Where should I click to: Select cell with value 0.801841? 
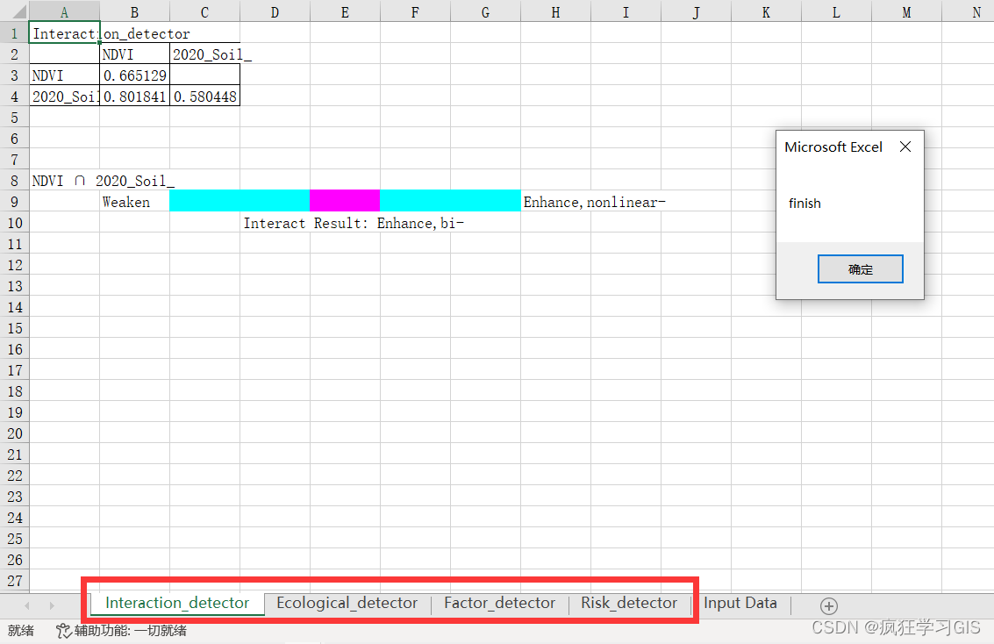pyautogui.click(x=134, y=97)
